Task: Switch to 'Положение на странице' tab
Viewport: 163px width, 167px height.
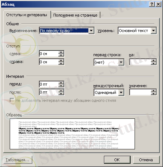Action: pos(75,15)
